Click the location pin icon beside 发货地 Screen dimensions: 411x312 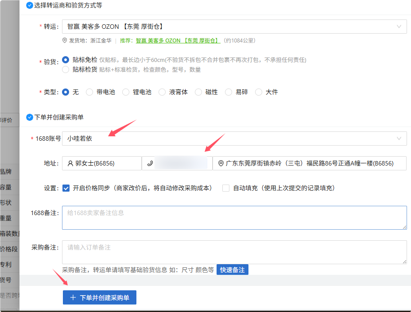pyautogui.click(x=65, y=40)
